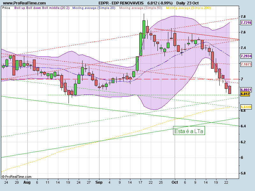Click the 17 date label on time axis
The image size is (255, 191).
[x=140, y=182]
